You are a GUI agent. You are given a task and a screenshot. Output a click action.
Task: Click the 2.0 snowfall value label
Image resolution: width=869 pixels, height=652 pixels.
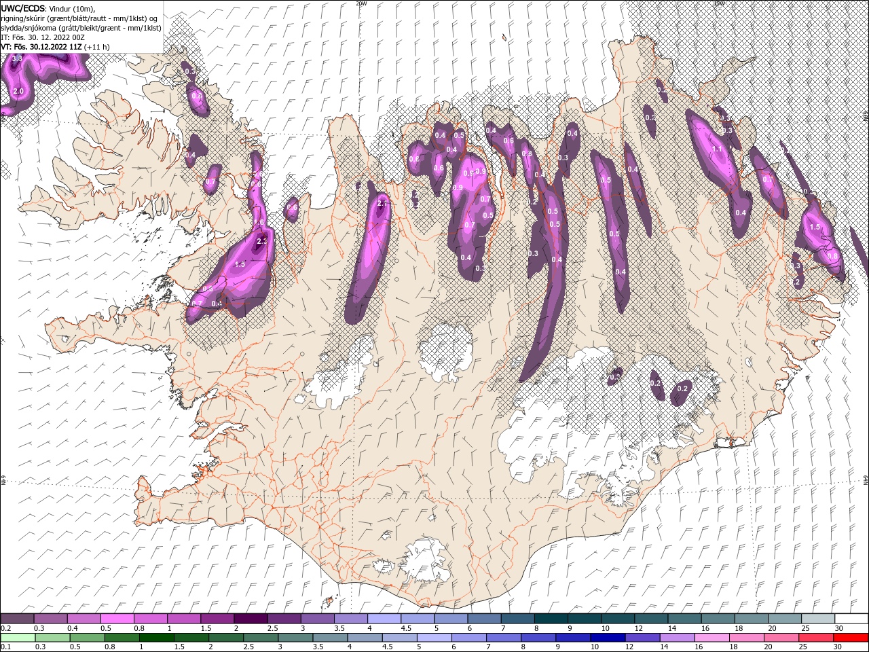click(x=18, y=91)
